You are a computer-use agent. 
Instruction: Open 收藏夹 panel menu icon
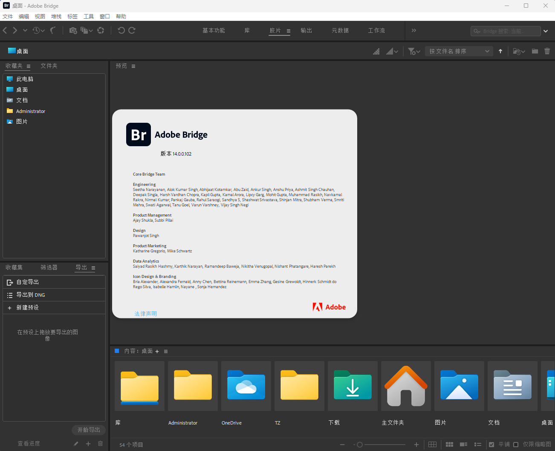pyautogui.click(x=29, y=66)
